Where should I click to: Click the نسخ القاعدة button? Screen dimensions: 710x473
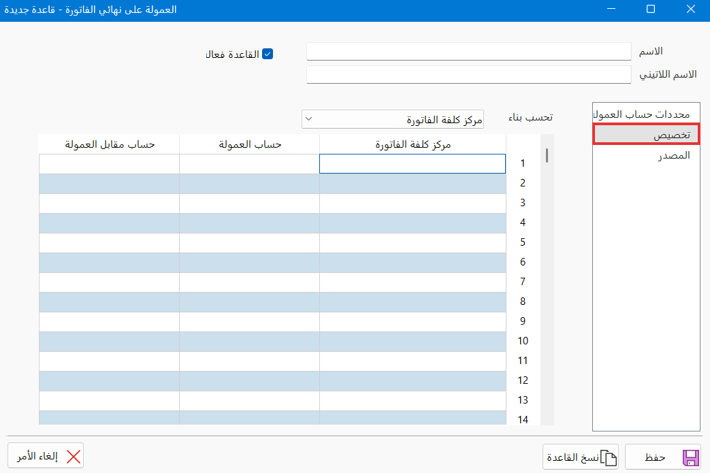tap(581, 457)
